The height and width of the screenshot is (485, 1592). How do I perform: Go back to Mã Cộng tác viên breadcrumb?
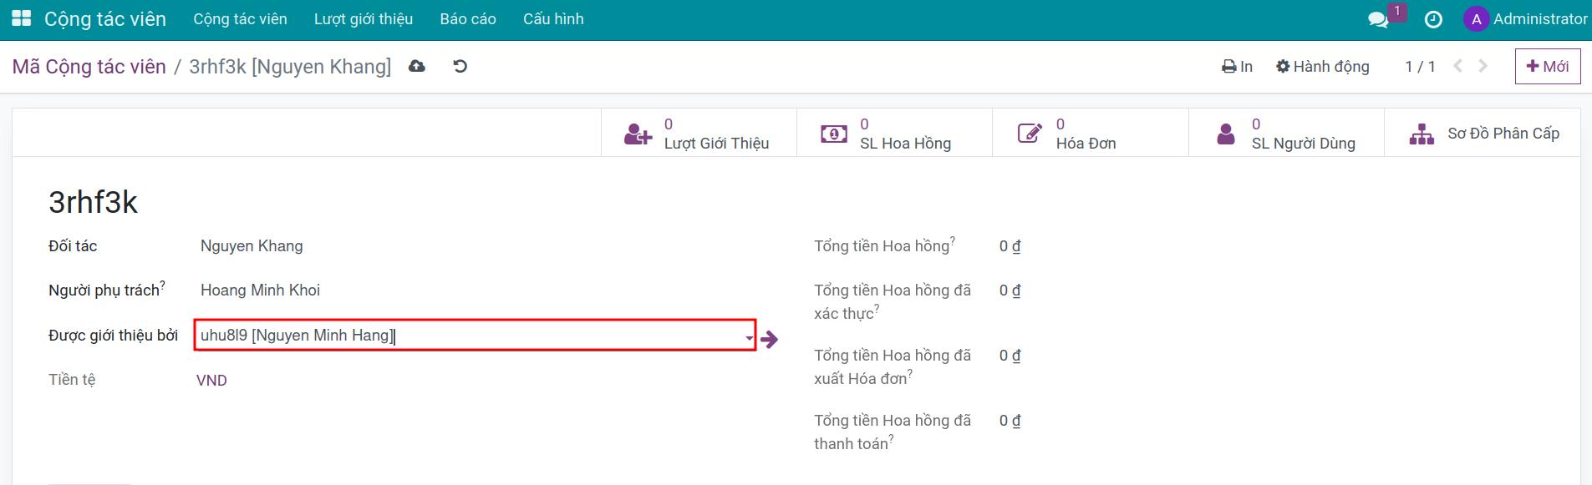pos(89,67)
